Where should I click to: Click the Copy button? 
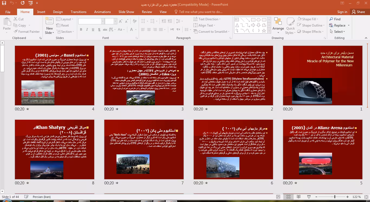[x=20, y=25]
